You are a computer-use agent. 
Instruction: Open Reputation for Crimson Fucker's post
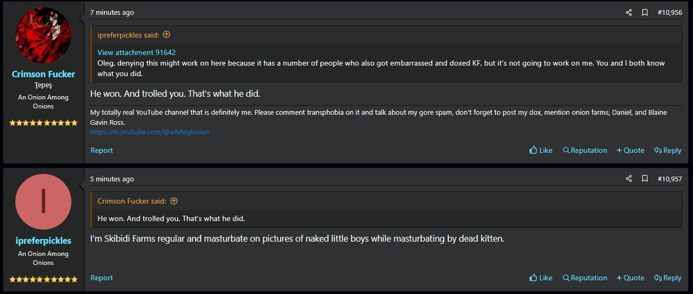585,150
